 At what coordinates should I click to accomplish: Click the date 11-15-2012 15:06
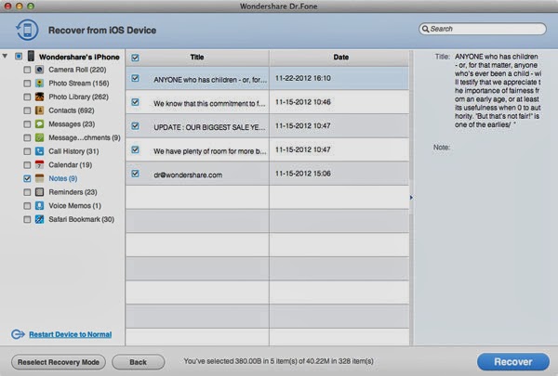click(x=303, y=174)
